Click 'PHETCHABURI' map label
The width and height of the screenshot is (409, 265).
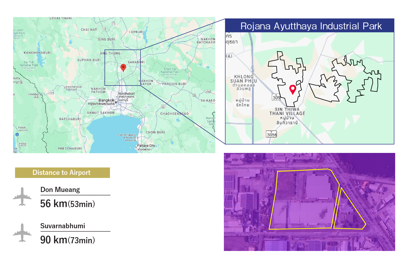(x=70, y=148)
